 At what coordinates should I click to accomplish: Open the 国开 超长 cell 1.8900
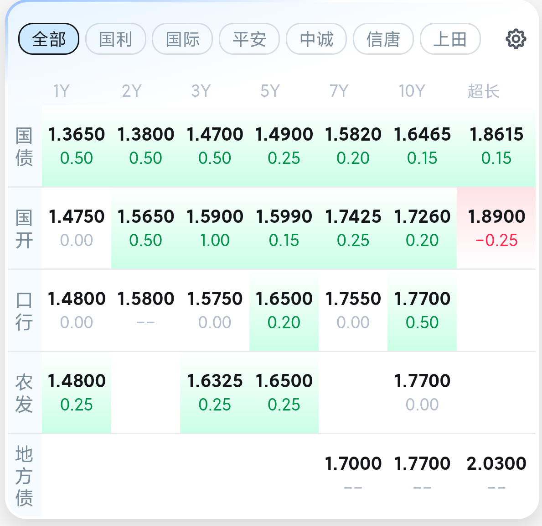click(x=496, y=229)
